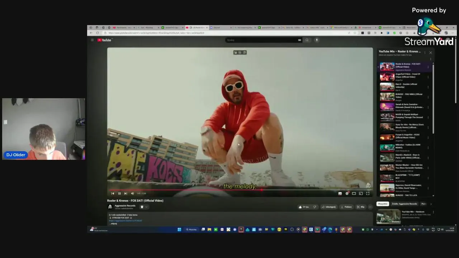
Task: Start voice search with the microphone icon
Action: (x=317, y=40)
